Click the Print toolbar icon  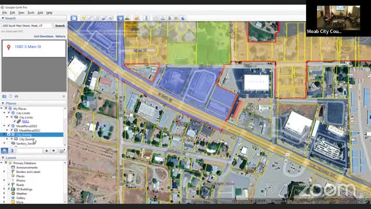162,18
